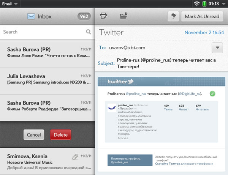Expand recipient details dropdown arrow
The height and width of the screenshot is (175, 228).
[217, 47]
